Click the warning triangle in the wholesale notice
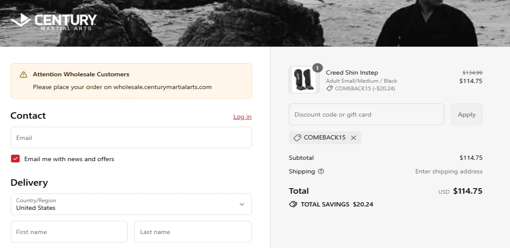The image size is (510, 248). 24,74
